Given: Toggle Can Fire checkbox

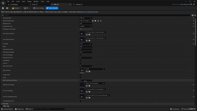Looking at the screenshot, I should click(80, 63).
